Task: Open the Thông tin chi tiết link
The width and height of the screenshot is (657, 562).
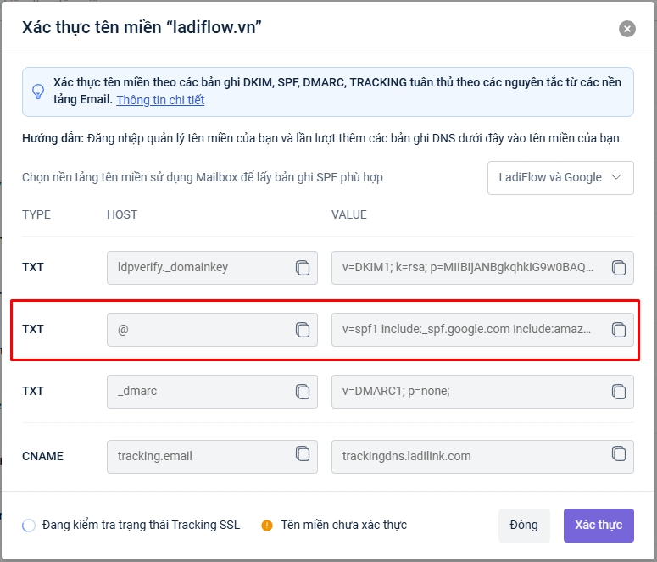Action: 160,100
